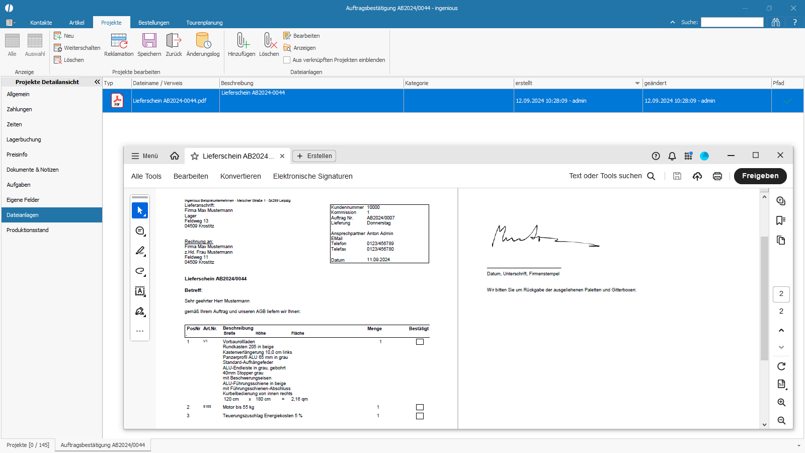The height and width of the screenshot is (453, 805).
Task: Select the freehand draw loop tool
Action: tap(140, 271)
